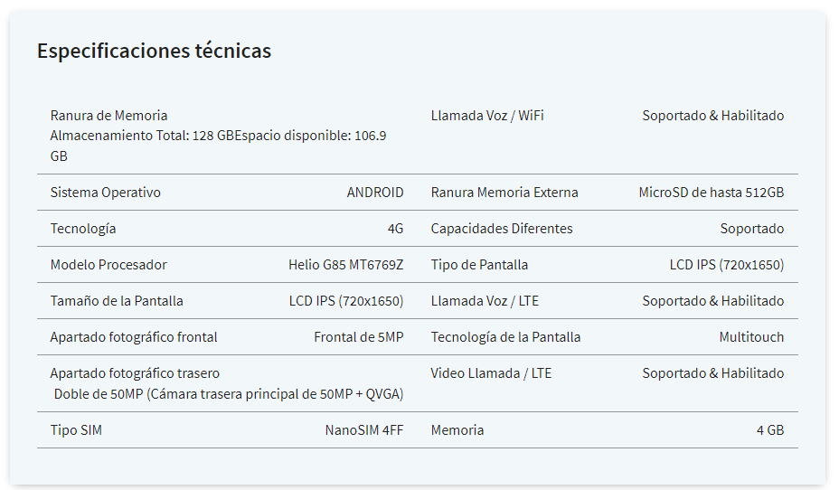Click the Sistema Operativo label
Image resolution: width=839 pixels, height=490 pixels.
tap(106, 193)
